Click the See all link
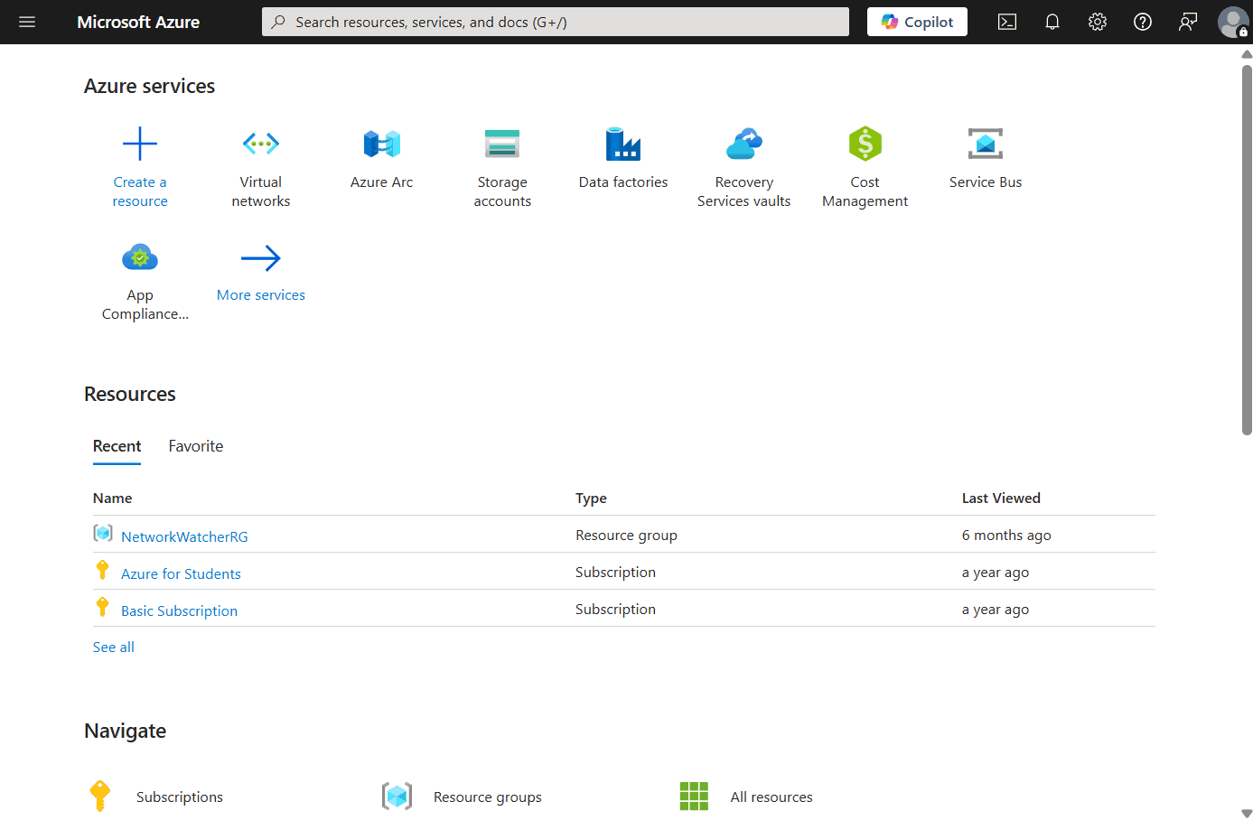 [x=114, y=647]
